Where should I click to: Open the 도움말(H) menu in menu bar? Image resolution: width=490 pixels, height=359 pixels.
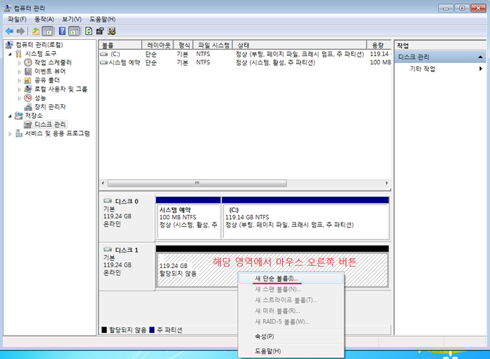tap(102, 20)
